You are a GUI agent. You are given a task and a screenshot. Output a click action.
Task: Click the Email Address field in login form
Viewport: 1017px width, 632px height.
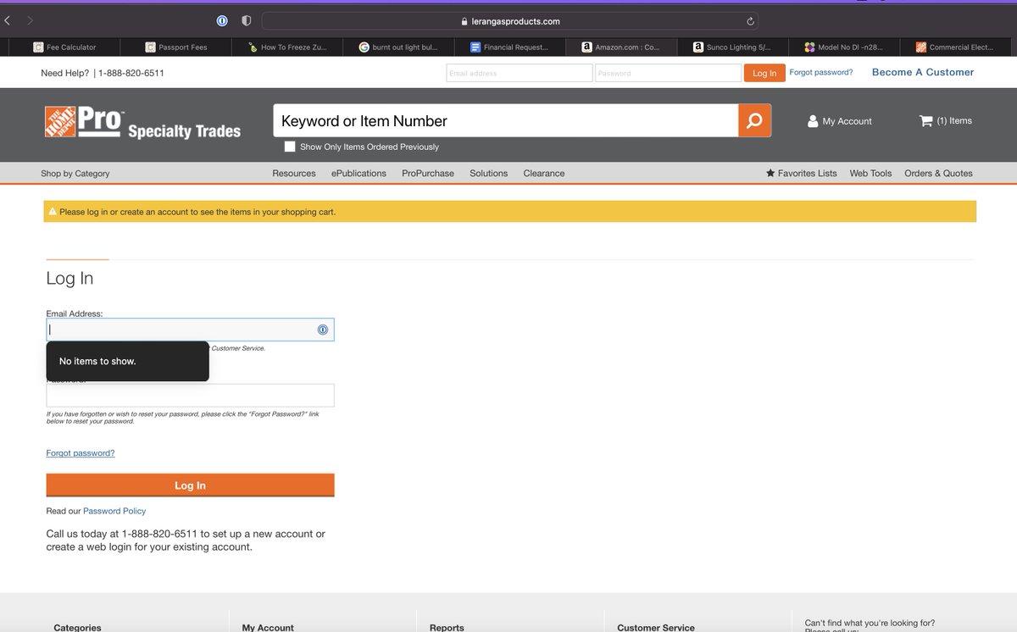coord(190,330)
